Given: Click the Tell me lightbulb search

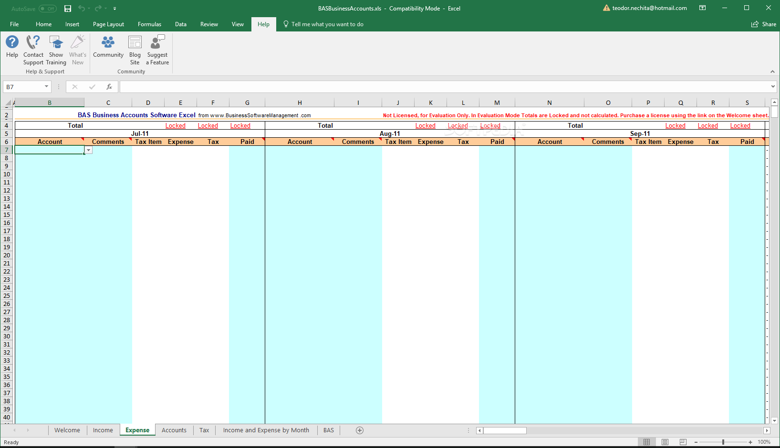Looking at the screenshot, I should point(323,24).
